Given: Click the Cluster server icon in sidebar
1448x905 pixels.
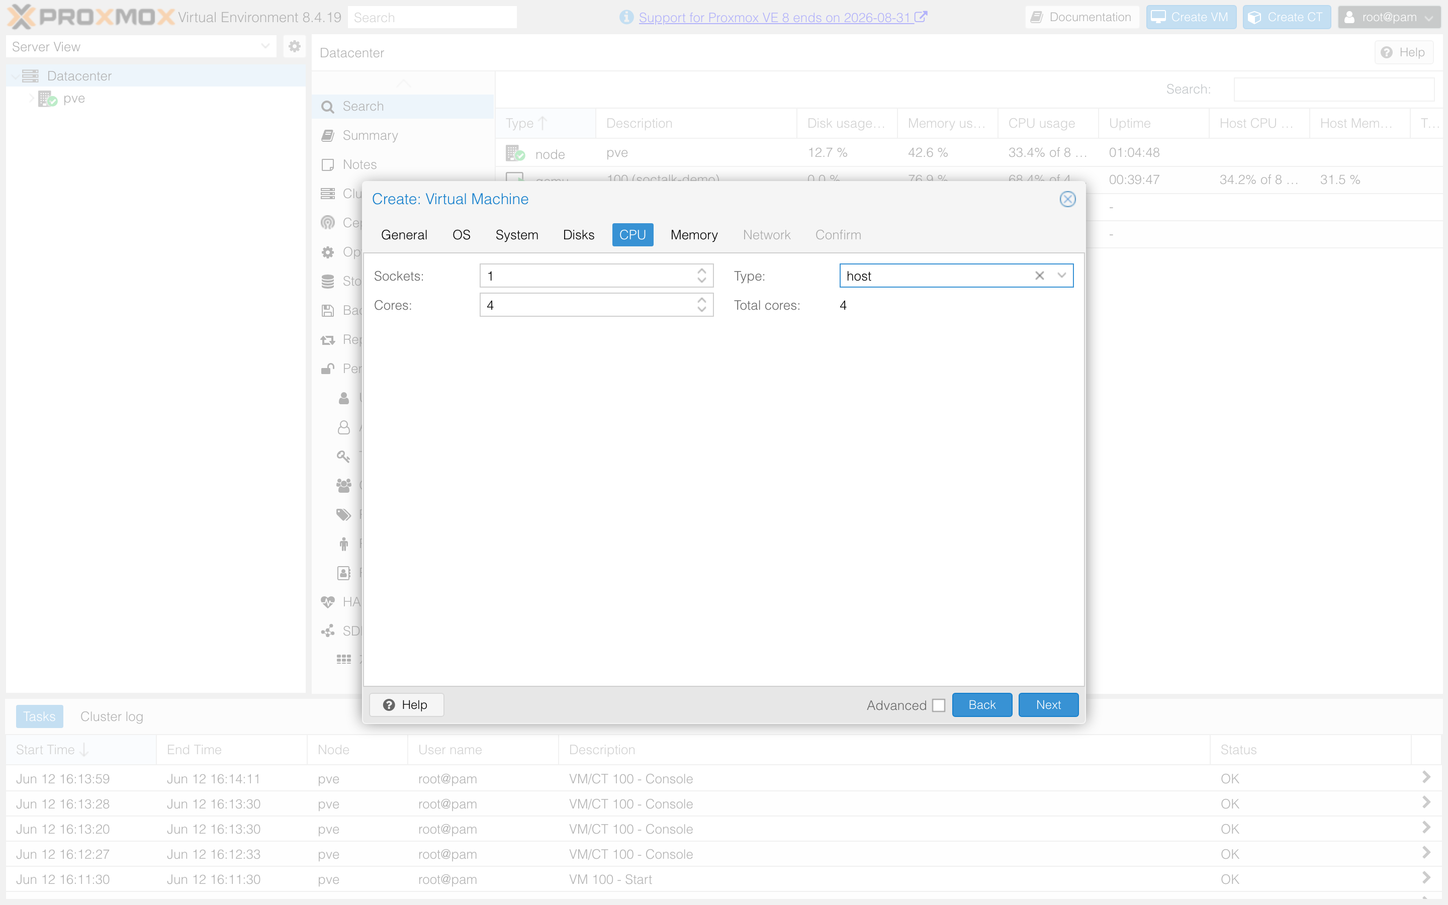Looking at the screenshot, I should [327, 194].
